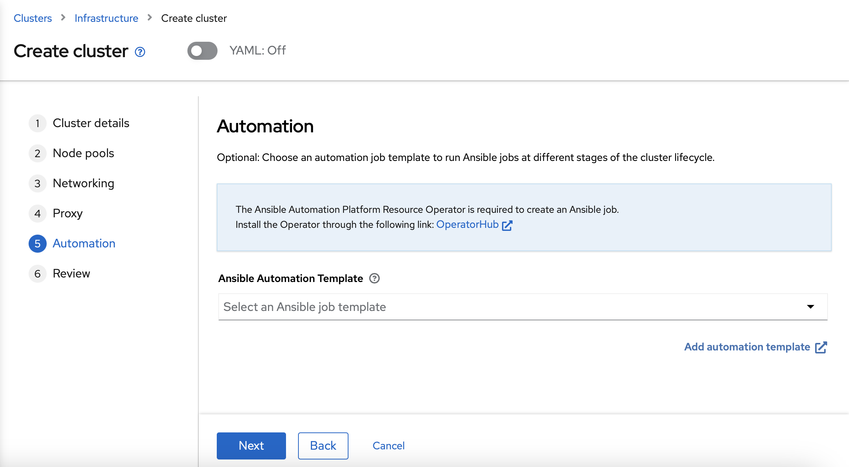This screenshot has width=849, height=467.
Task: Click the OperatorHub external link icon
Action: tap(506, 225)
